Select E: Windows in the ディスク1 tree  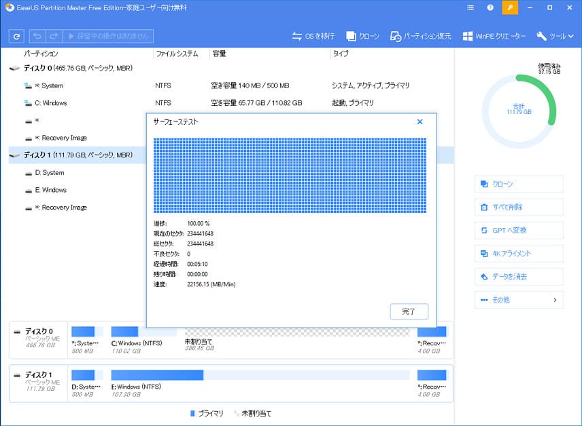pyautogui.click(x=50, y=190)
